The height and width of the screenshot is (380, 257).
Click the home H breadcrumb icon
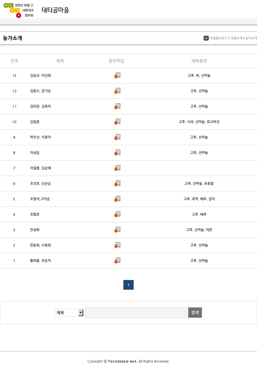point(206,38)
